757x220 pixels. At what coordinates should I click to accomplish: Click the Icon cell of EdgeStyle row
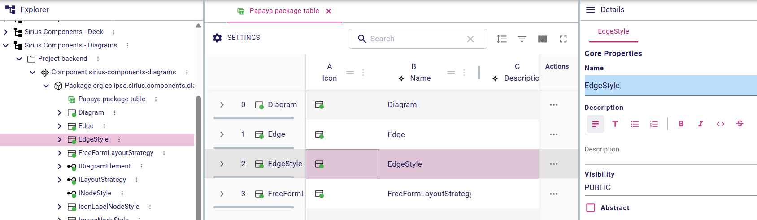342,164
